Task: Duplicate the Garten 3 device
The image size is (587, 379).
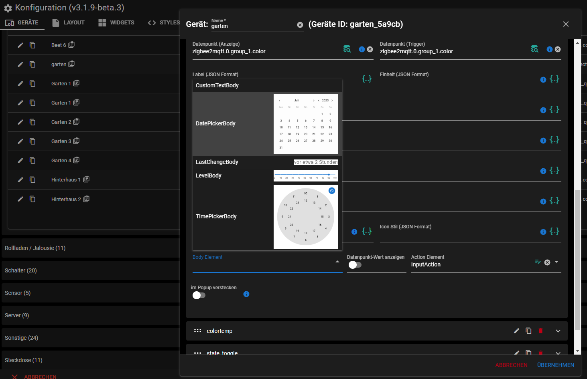Action: (32, 141)
